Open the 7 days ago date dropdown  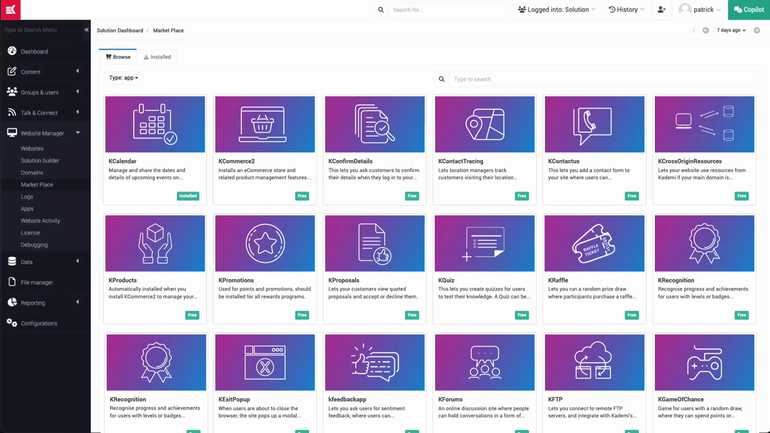(731, 31)
